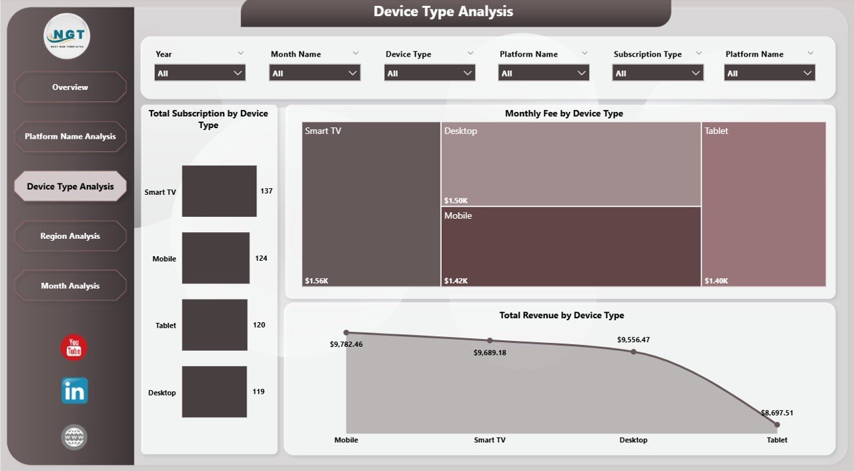Collapse the Year slicer header chevron

click(241, 53)
